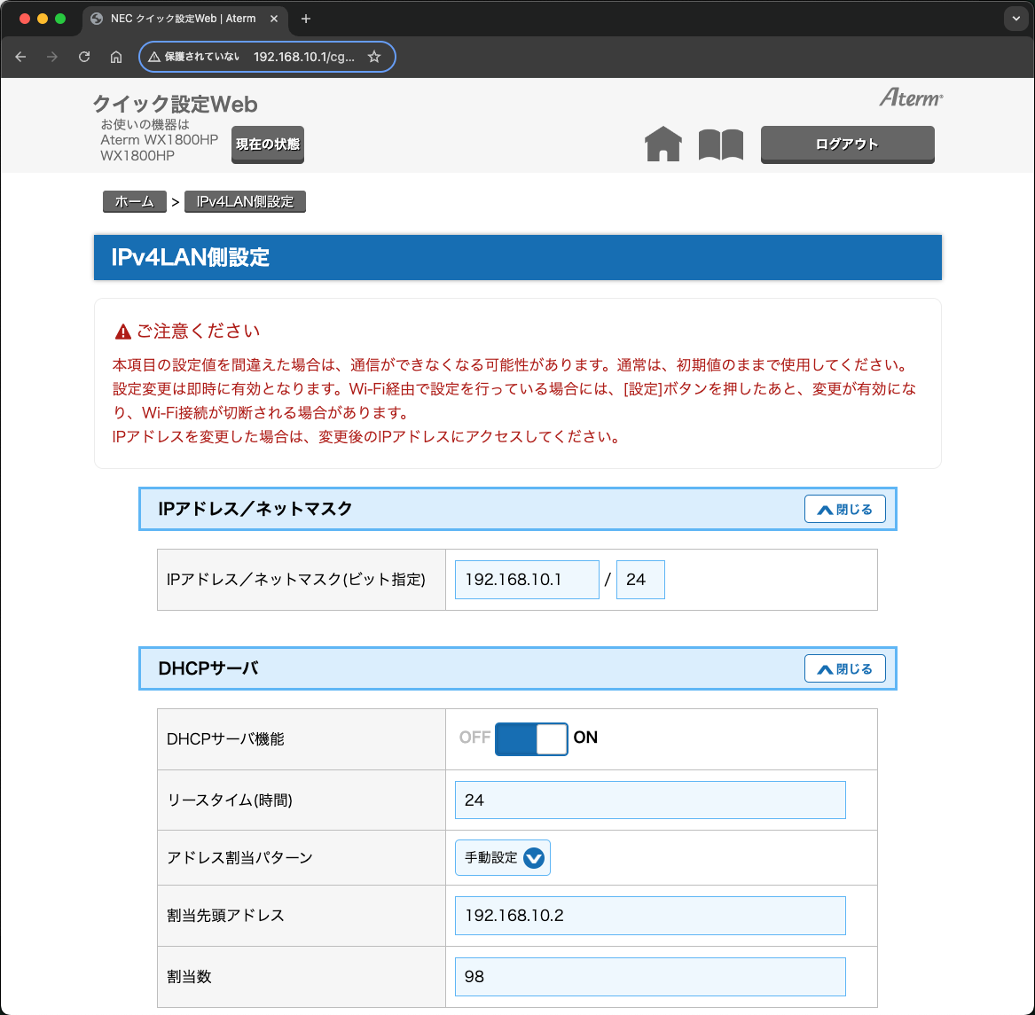This screenshot has width=1035, height=1015.
Task: Click the IPv4LAN側設定 breadcrumb
Action: click(245, 201)
